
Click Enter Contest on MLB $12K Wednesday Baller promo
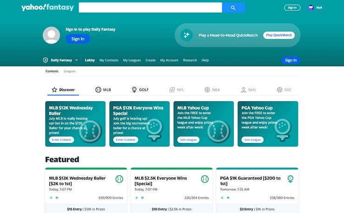click(61, 140)
